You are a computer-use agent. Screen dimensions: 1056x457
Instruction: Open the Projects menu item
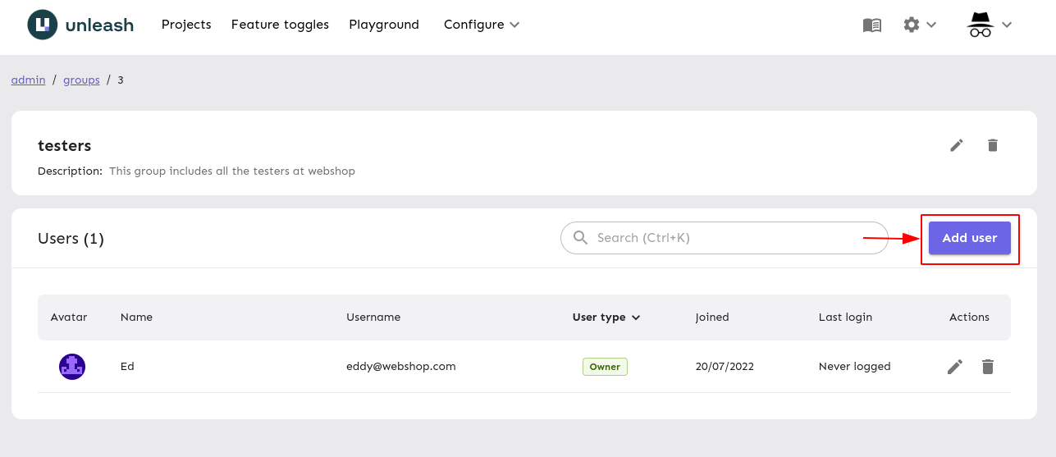pos(186,25)
